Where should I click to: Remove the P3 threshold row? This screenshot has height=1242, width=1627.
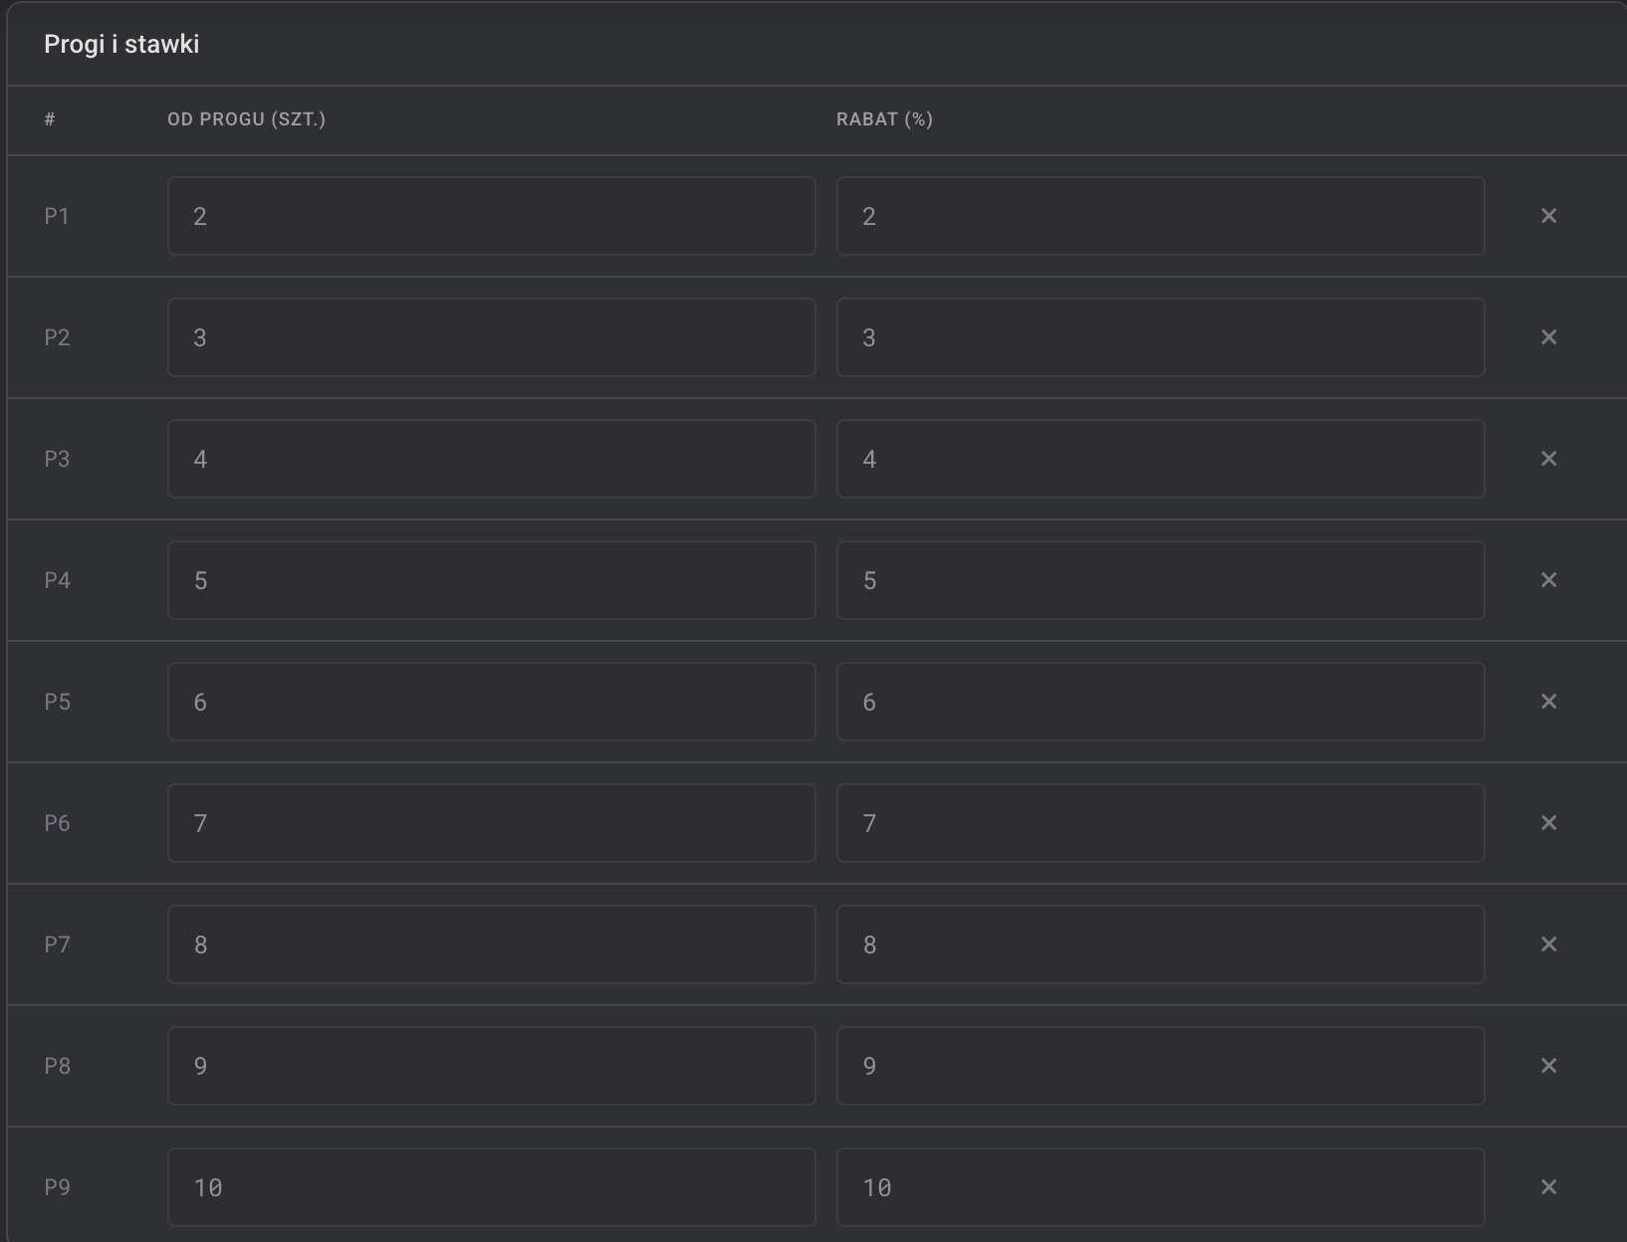click(1548, 459)
